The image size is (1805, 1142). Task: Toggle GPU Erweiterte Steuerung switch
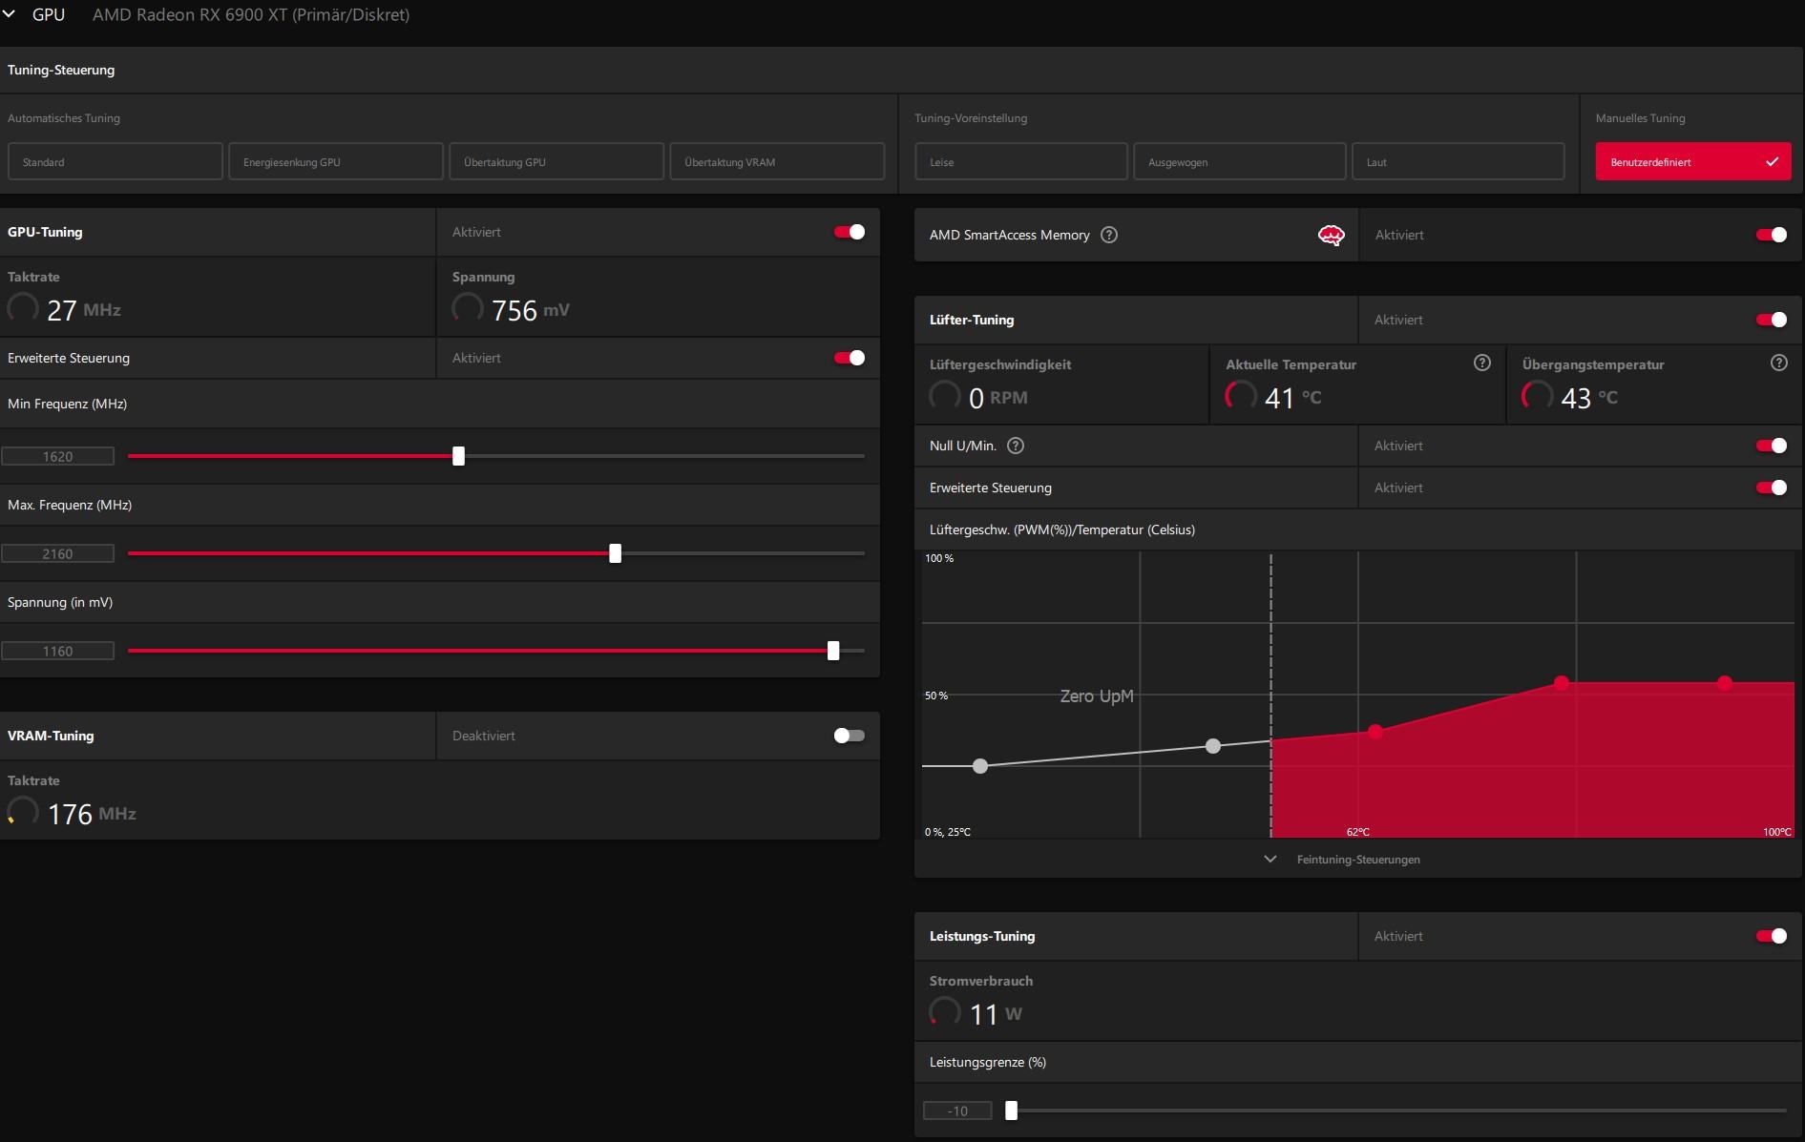(x=849, y=358)
